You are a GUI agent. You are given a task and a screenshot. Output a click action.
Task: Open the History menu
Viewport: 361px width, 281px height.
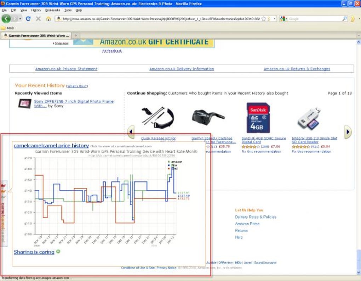coord(36,10)
